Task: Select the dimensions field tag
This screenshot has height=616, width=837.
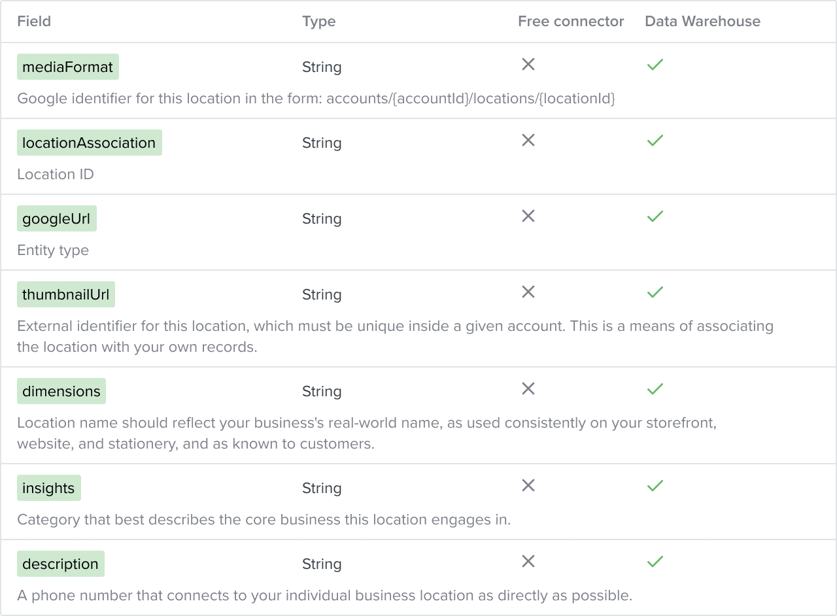Action: pyautogui.click(x=61, y=391)
